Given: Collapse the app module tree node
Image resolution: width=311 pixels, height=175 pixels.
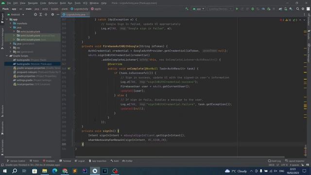Looking at the screenshot, I should tap(7, 19).
